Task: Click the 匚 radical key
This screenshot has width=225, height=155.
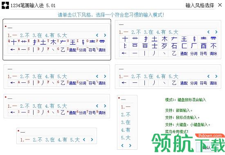Action: (184, 46)
